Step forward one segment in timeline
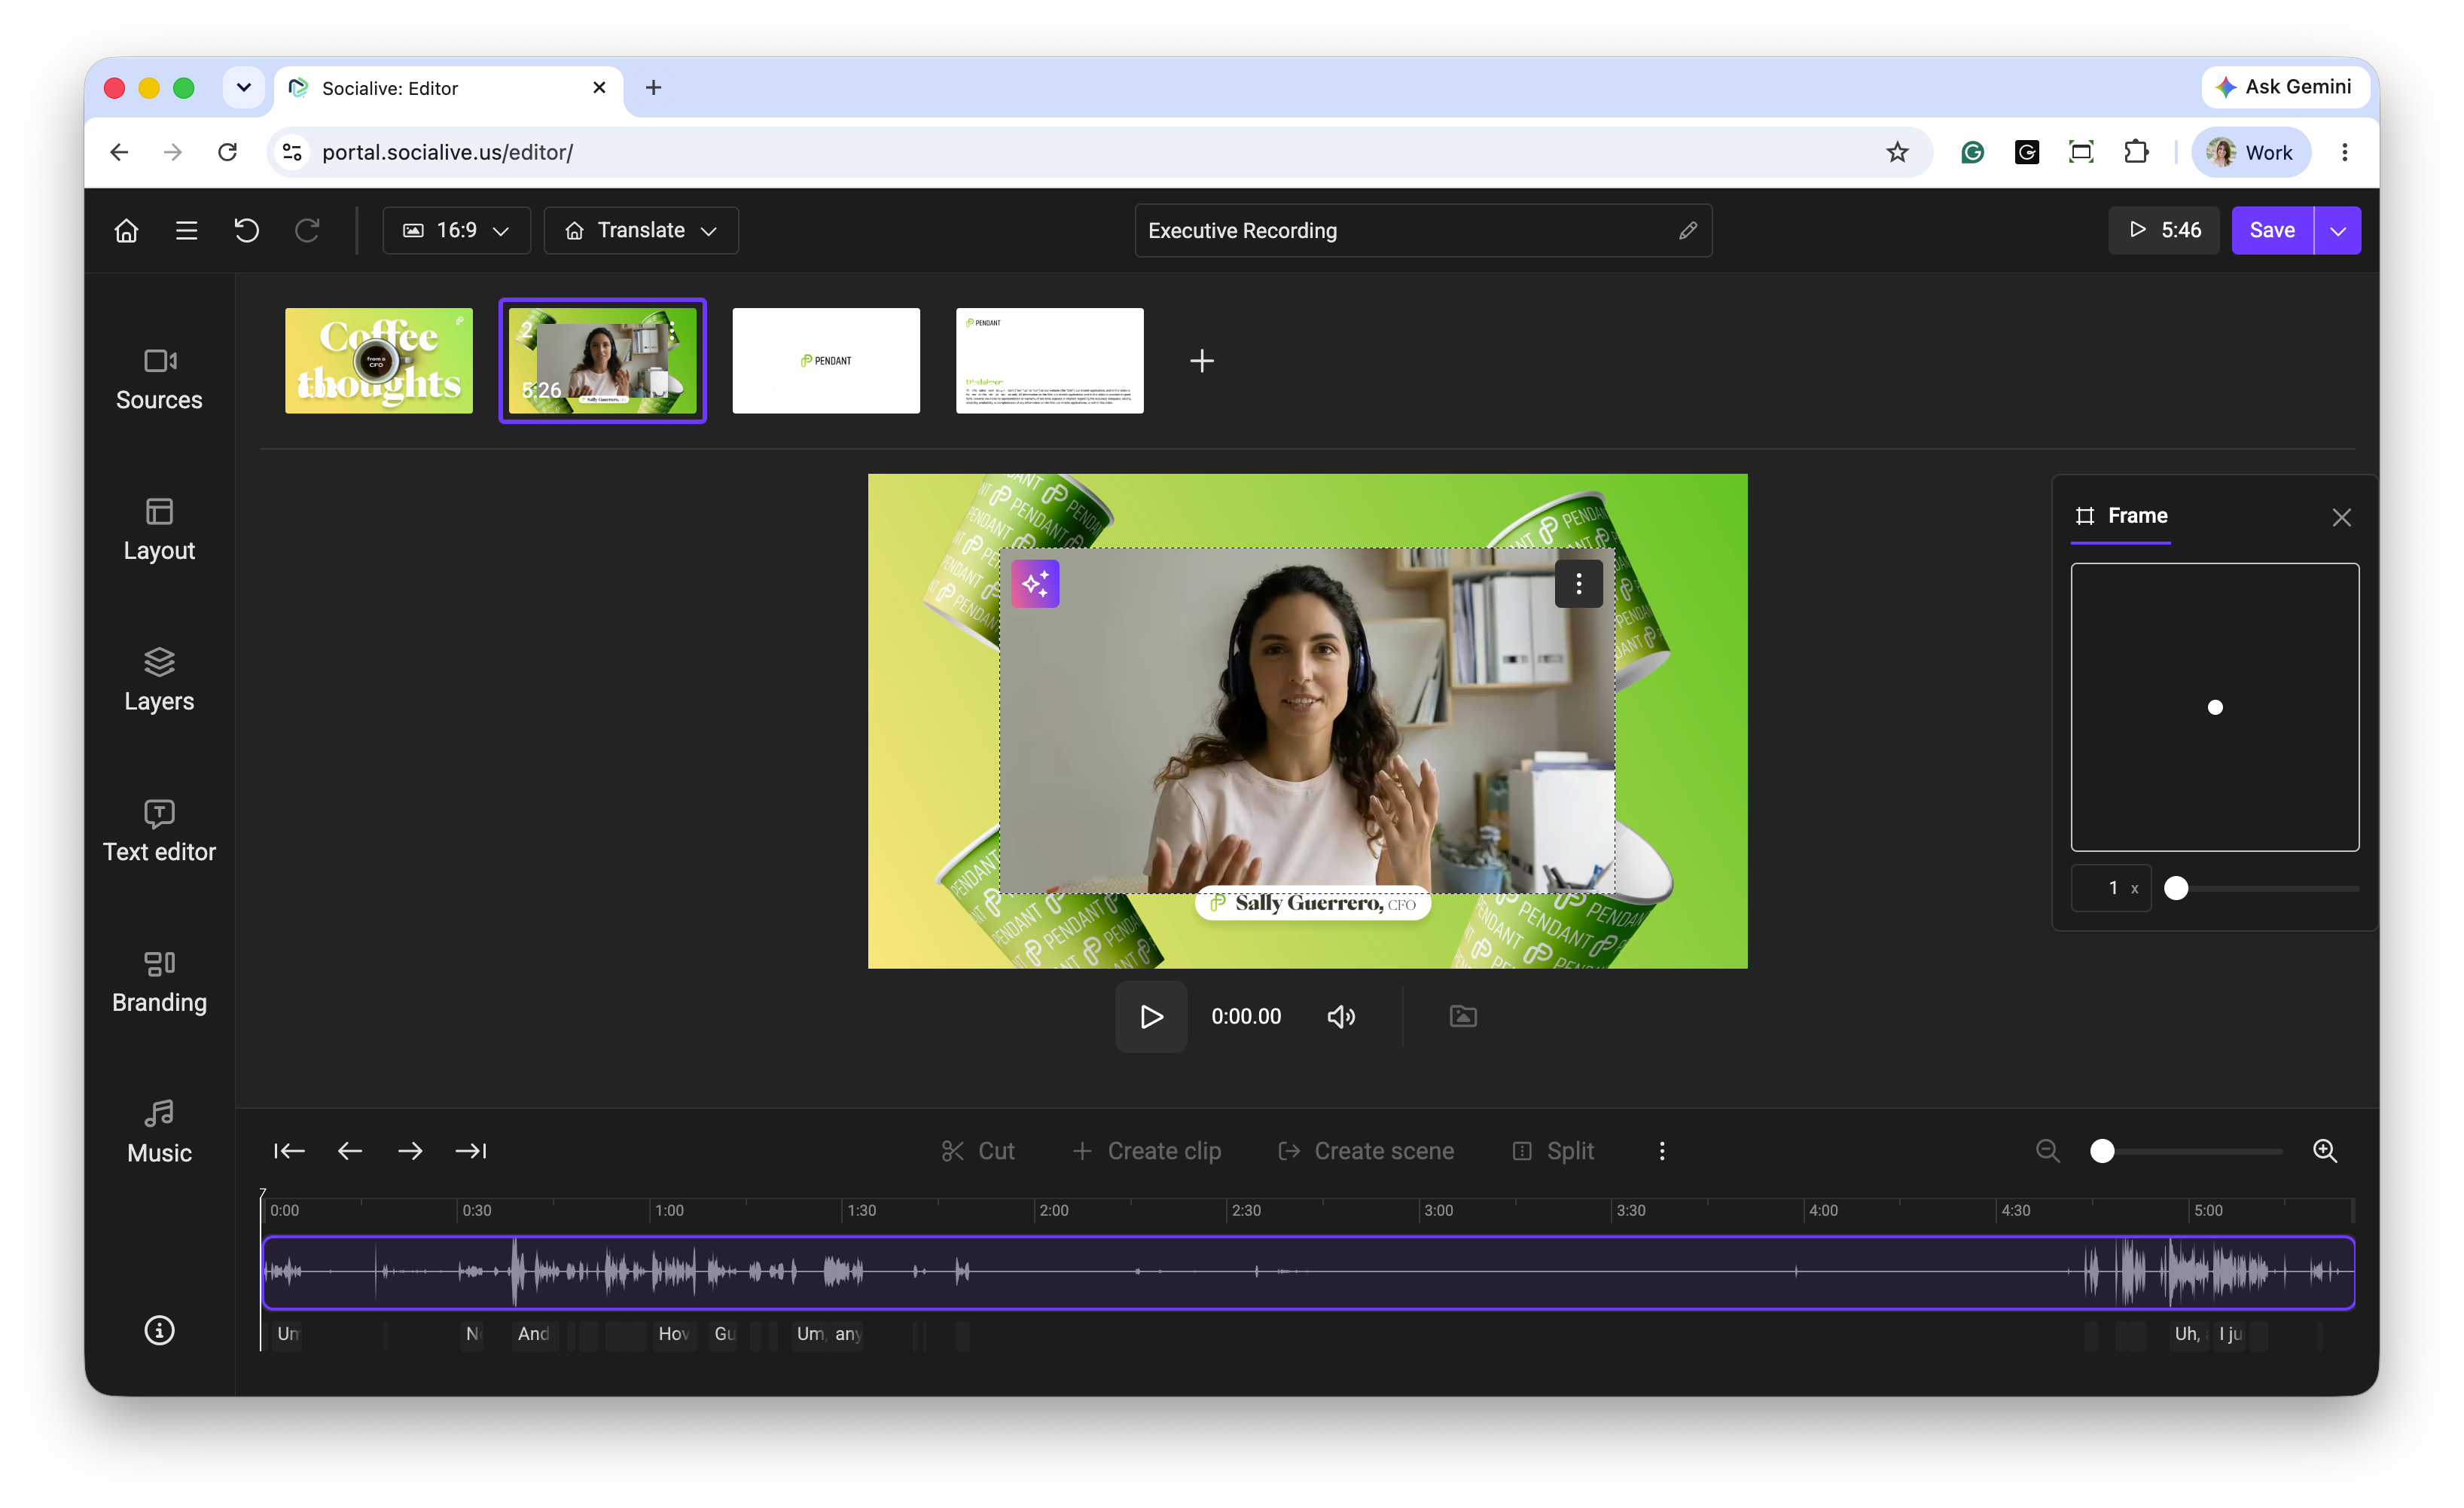The width and height of the screenshot is (2464, 1508). point(410,1151)
